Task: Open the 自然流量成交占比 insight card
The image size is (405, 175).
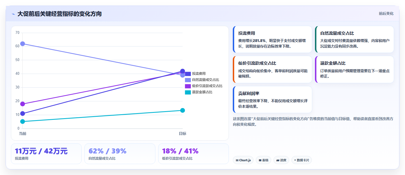Action: (x=354, y=39)
